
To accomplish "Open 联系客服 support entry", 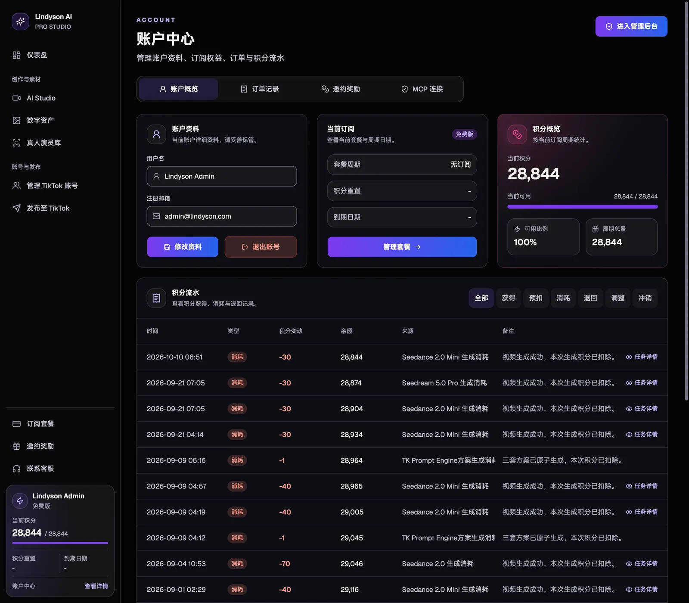I will 60,469.
